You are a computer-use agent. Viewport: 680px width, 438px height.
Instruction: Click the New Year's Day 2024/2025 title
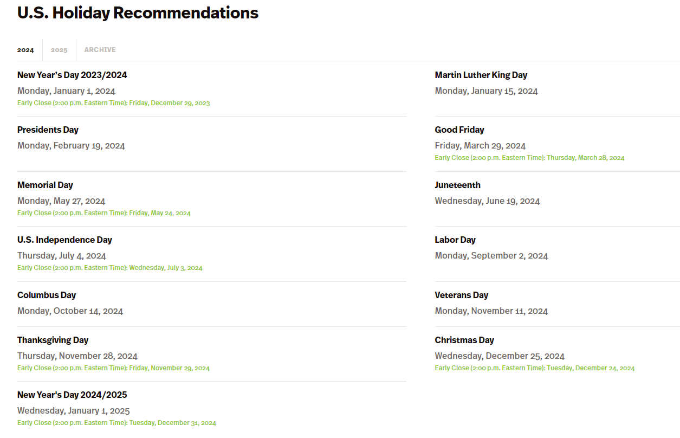coord(72,395)
